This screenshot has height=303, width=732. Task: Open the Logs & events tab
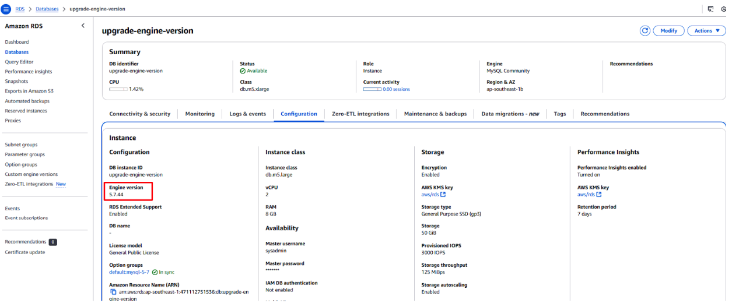click(248, 114)
